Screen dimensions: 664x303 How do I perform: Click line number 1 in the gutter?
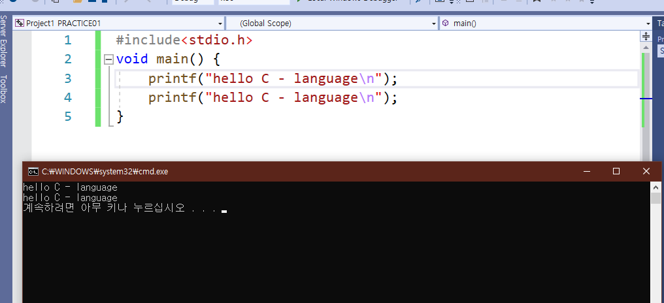point(68,40)
